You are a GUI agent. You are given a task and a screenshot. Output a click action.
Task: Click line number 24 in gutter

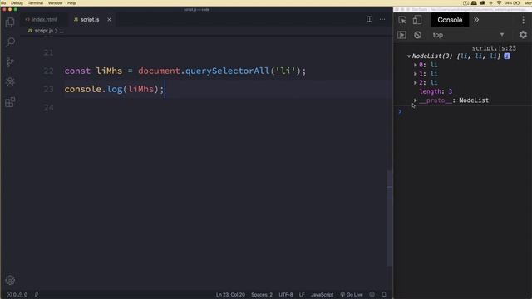[x=48, y=107]
